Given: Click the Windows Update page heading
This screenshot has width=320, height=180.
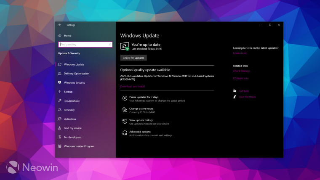Looking at the screenshot, I should tap(140, 35).
